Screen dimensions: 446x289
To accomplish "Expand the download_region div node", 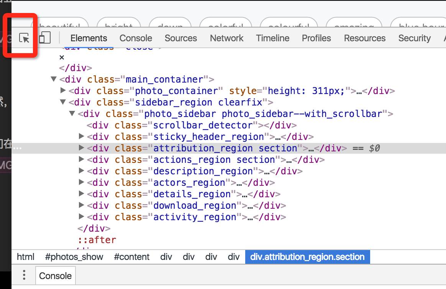I will (81, 205).
